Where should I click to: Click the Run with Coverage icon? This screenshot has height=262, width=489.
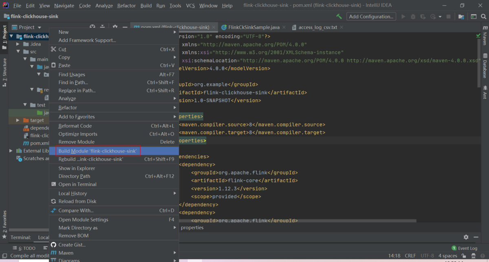pos(423,17)
